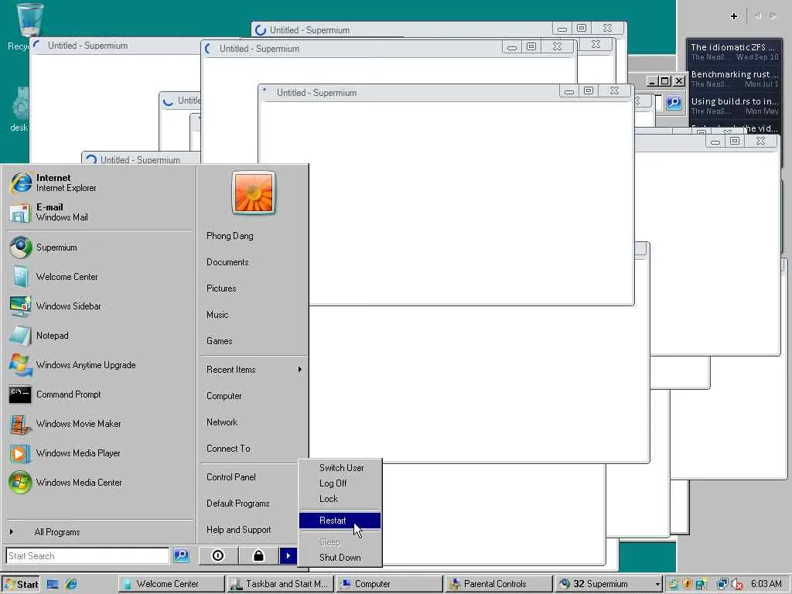Click Show Desktop quick launch icon
792x594 pixels.
tap(53, 584)
